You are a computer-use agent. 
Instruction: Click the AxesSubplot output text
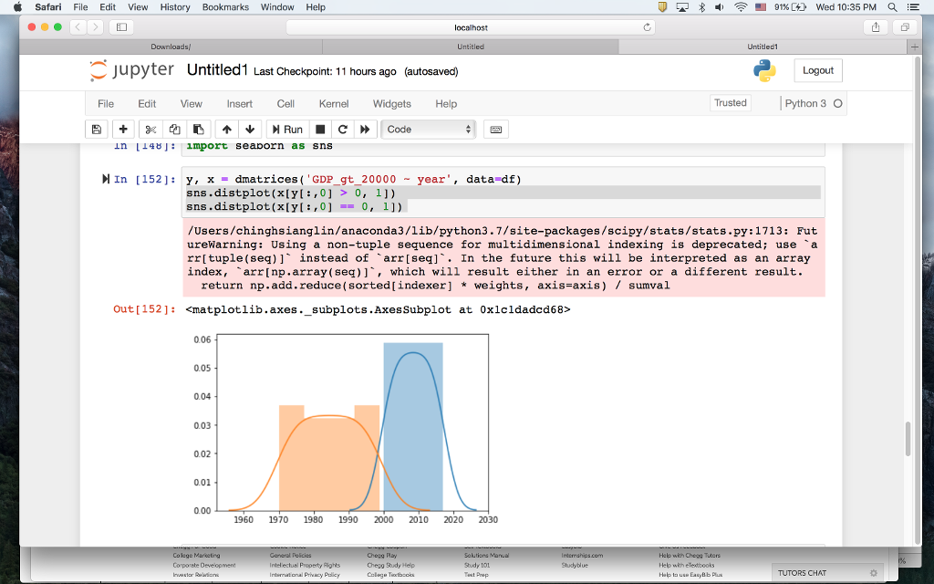click(x=378, y=309)
